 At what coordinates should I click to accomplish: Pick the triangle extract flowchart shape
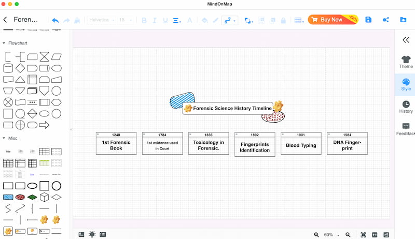click(20, 79)
